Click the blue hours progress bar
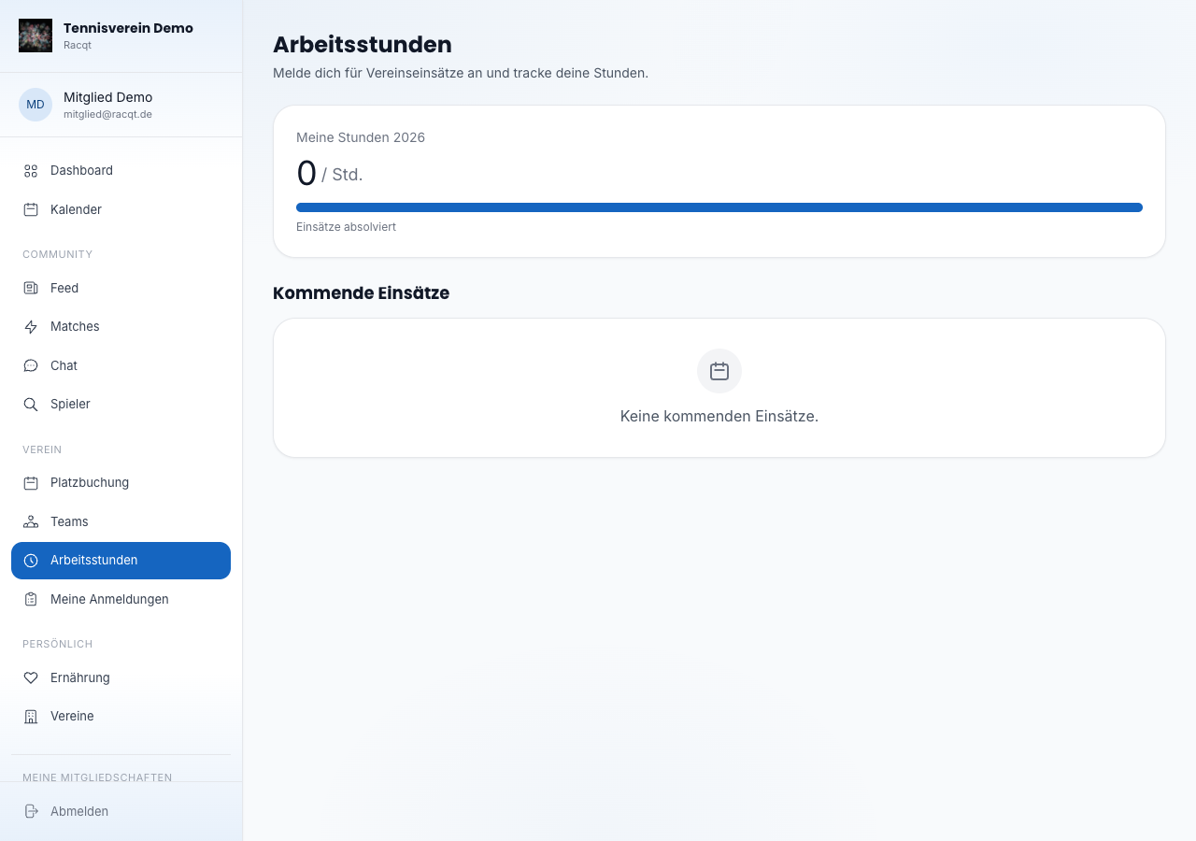Screen dimensions: 1196x841 (x=719, y=207)
